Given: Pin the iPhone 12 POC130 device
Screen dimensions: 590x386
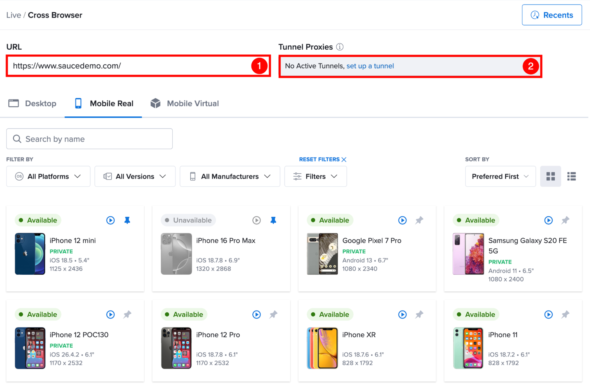Looking at the screenshot, I should click(x=127, y=315).
